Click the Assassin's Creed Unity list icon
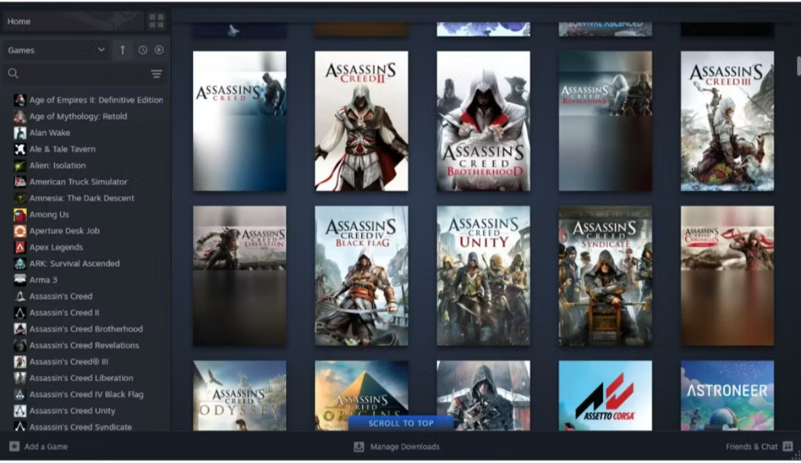The height and width of the screenshot is (463, 801). 20,411
